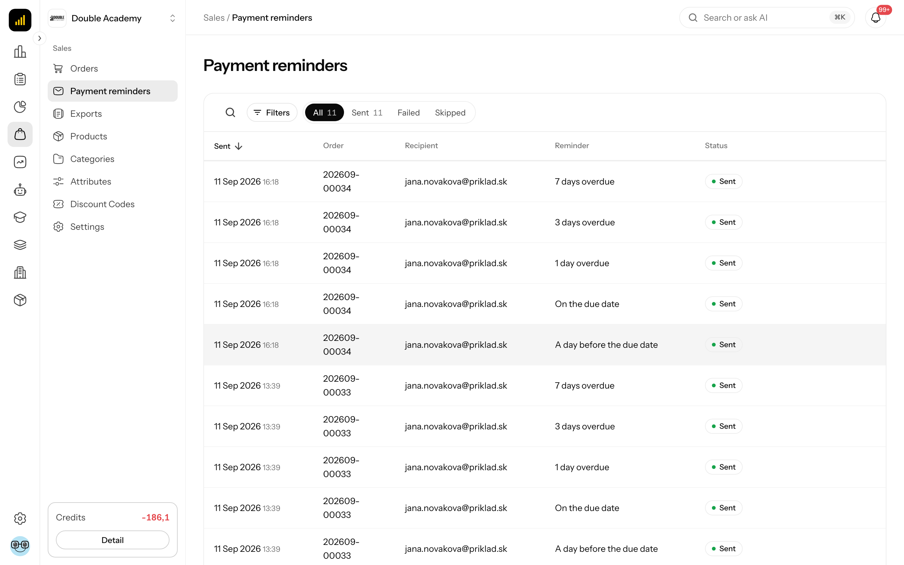904x565 pixels.
Task: Open the robot AI assistant icon
Action: tap(20, 190)
